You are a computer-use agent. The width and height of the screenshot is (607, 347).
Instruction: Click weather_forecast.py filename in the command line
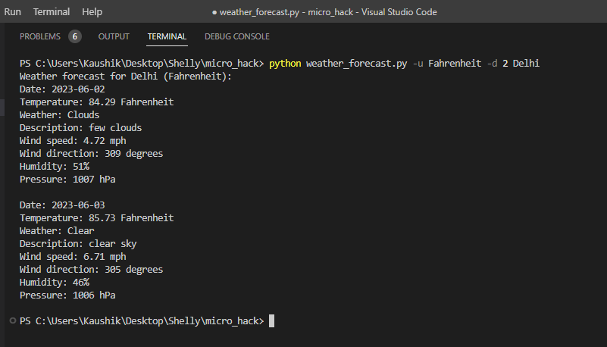[x=356, y=64]
